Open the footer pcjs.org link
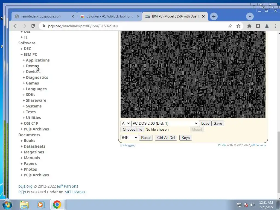 pos(25,186)
